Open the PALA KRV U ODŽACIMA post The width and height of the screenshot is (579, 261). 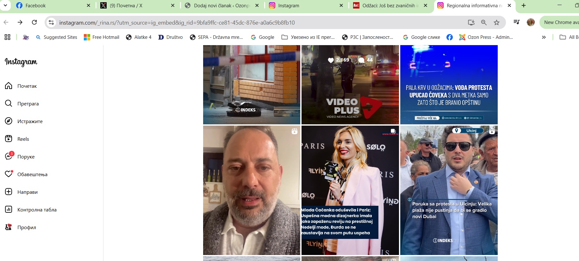[449, 85]
